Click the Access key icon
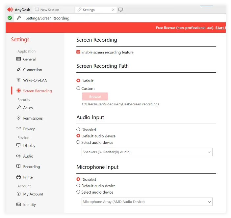 [x=19, y=108]
